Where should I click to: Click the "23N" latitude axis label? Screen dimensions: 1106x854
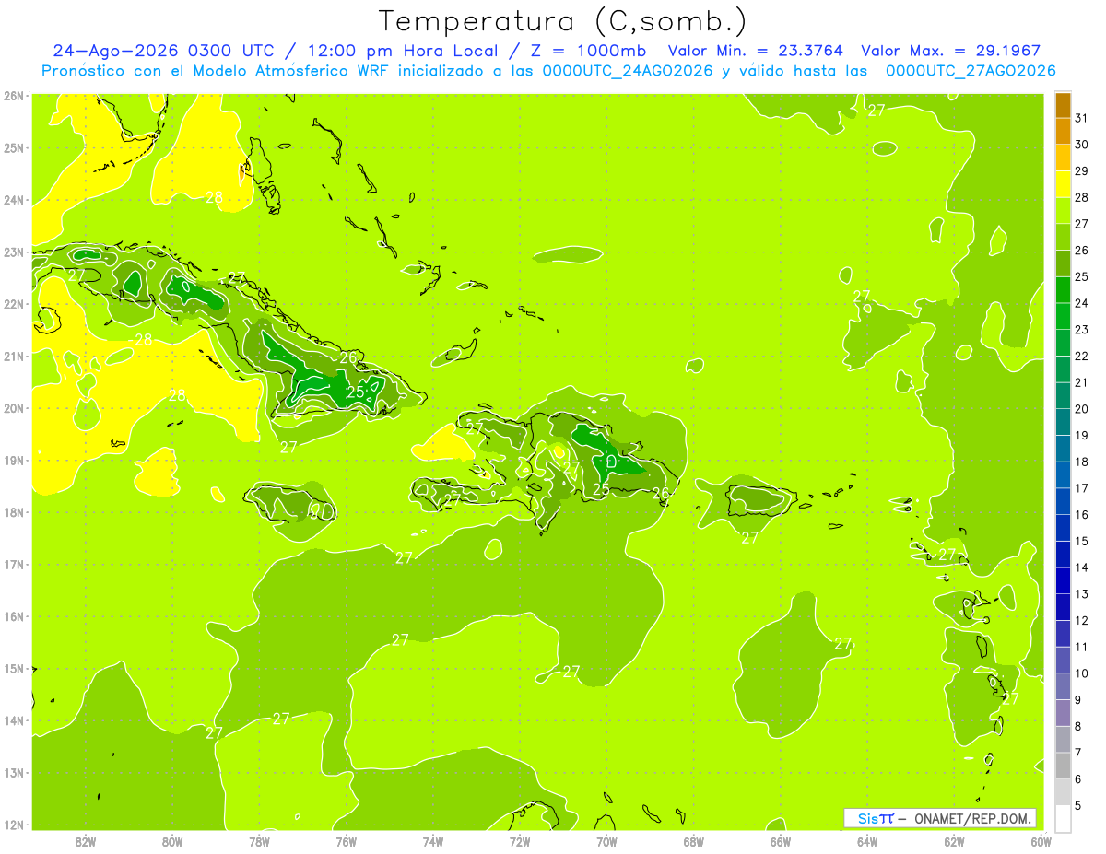14,252
